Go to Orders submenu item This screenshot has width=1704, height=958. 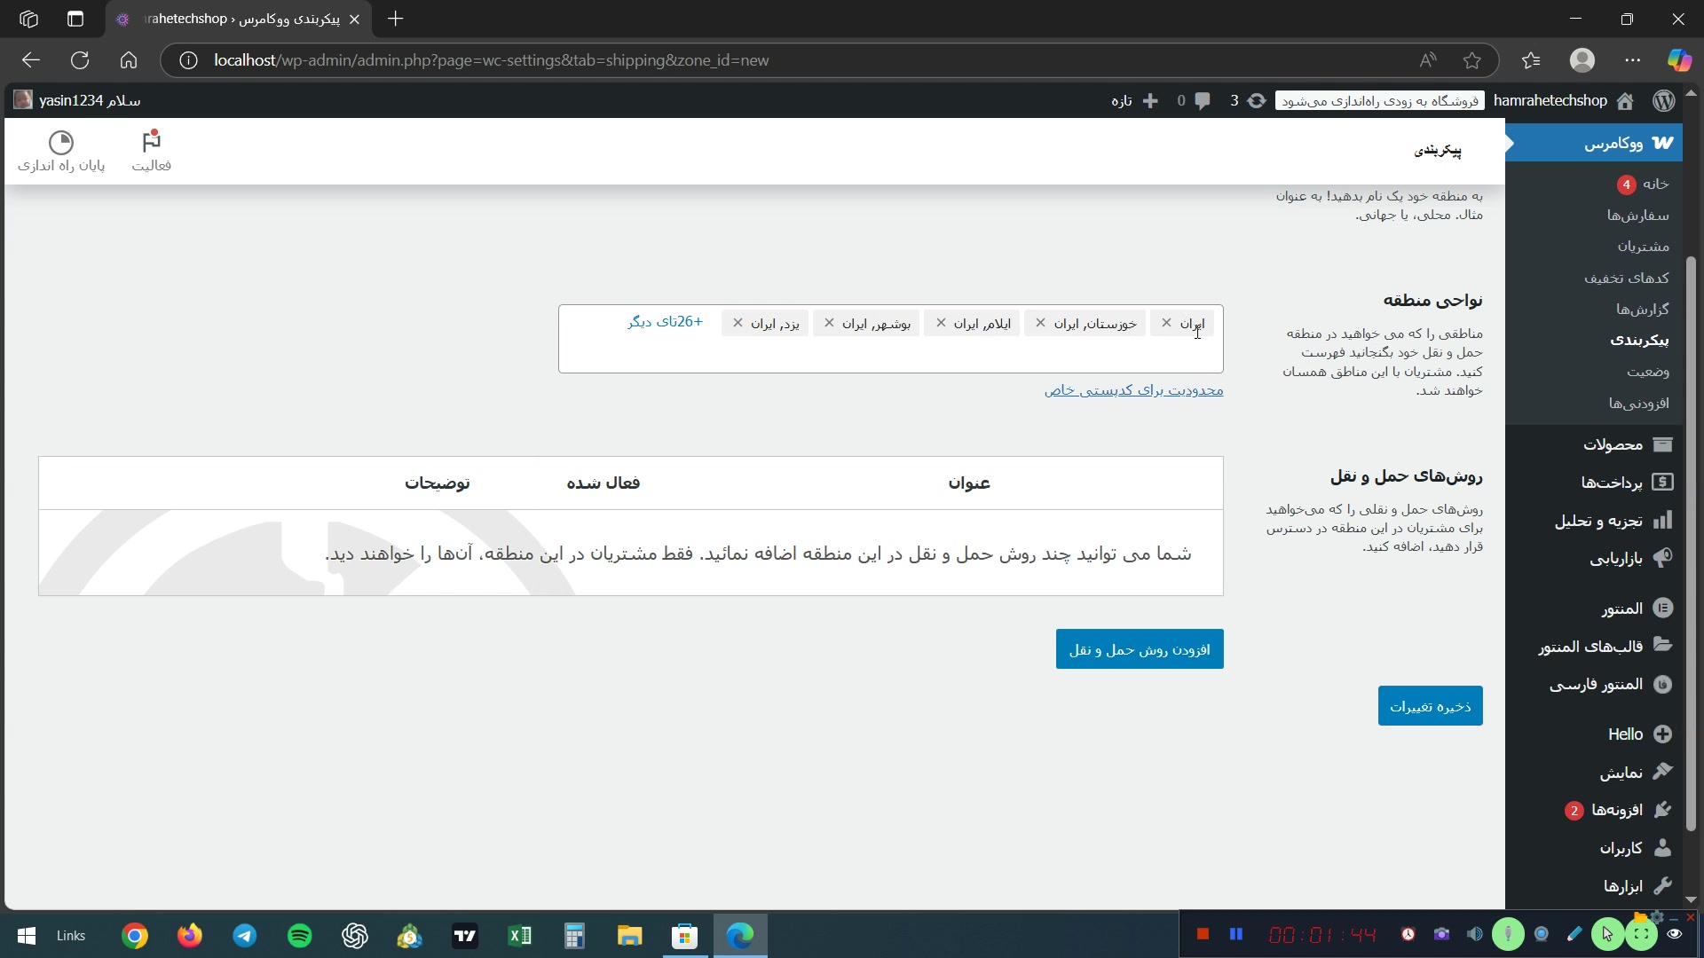pyautogui.click(x=1637, y=215)
